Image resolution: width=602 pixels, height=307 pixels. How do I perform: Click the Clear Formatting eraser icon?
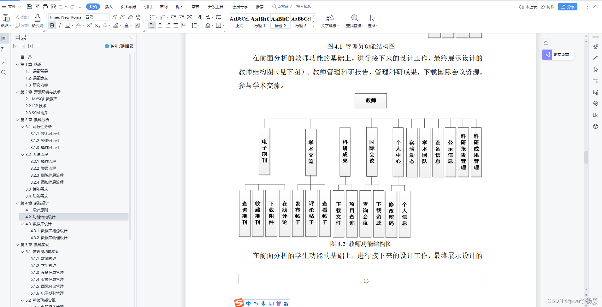[130, 17]
